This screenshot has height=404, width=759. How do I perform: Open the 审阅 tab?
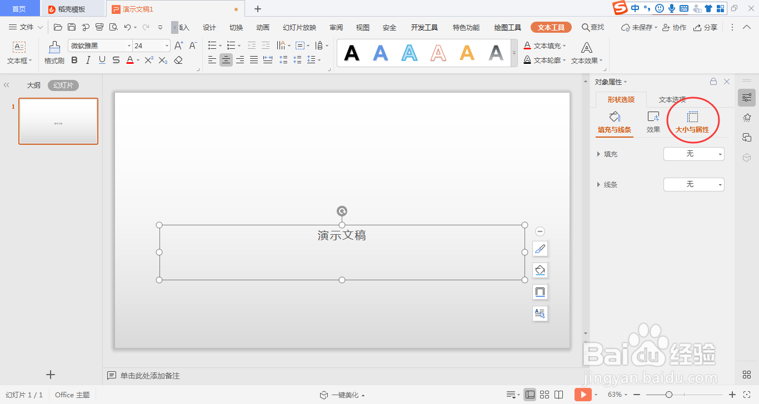336,28
